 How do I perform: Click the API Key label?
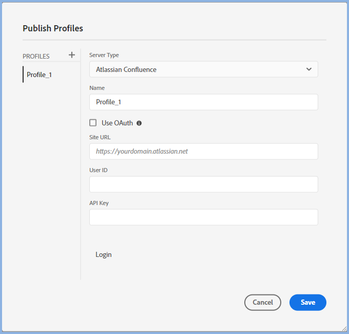pos(99,203)
